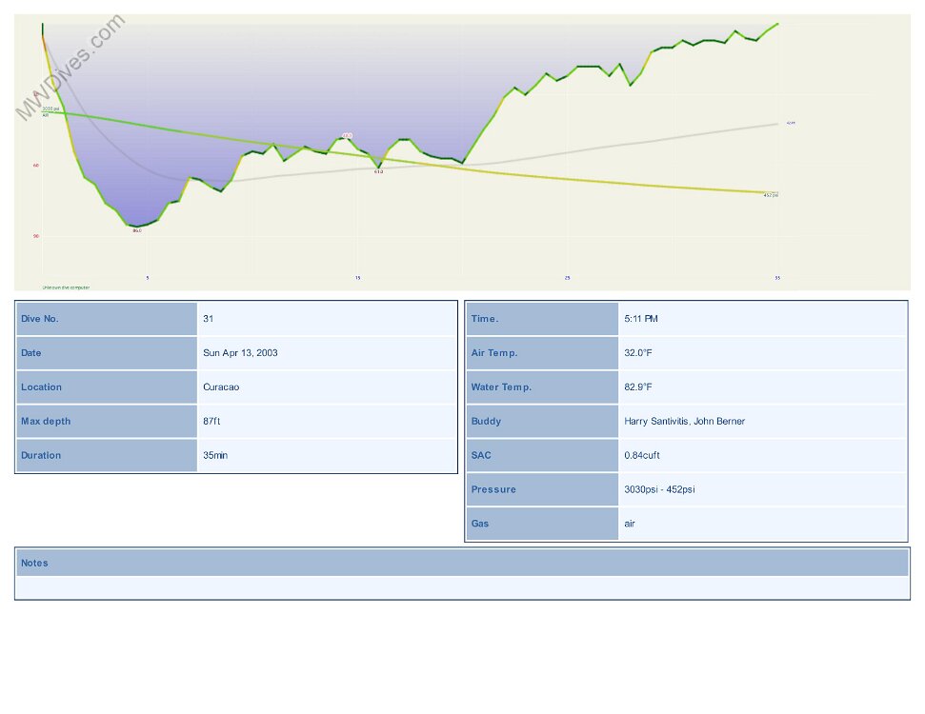Select the Dive No. value 31
Image resolution: width=925 pixels, height=714 pixels.
(x=209, y=319)
